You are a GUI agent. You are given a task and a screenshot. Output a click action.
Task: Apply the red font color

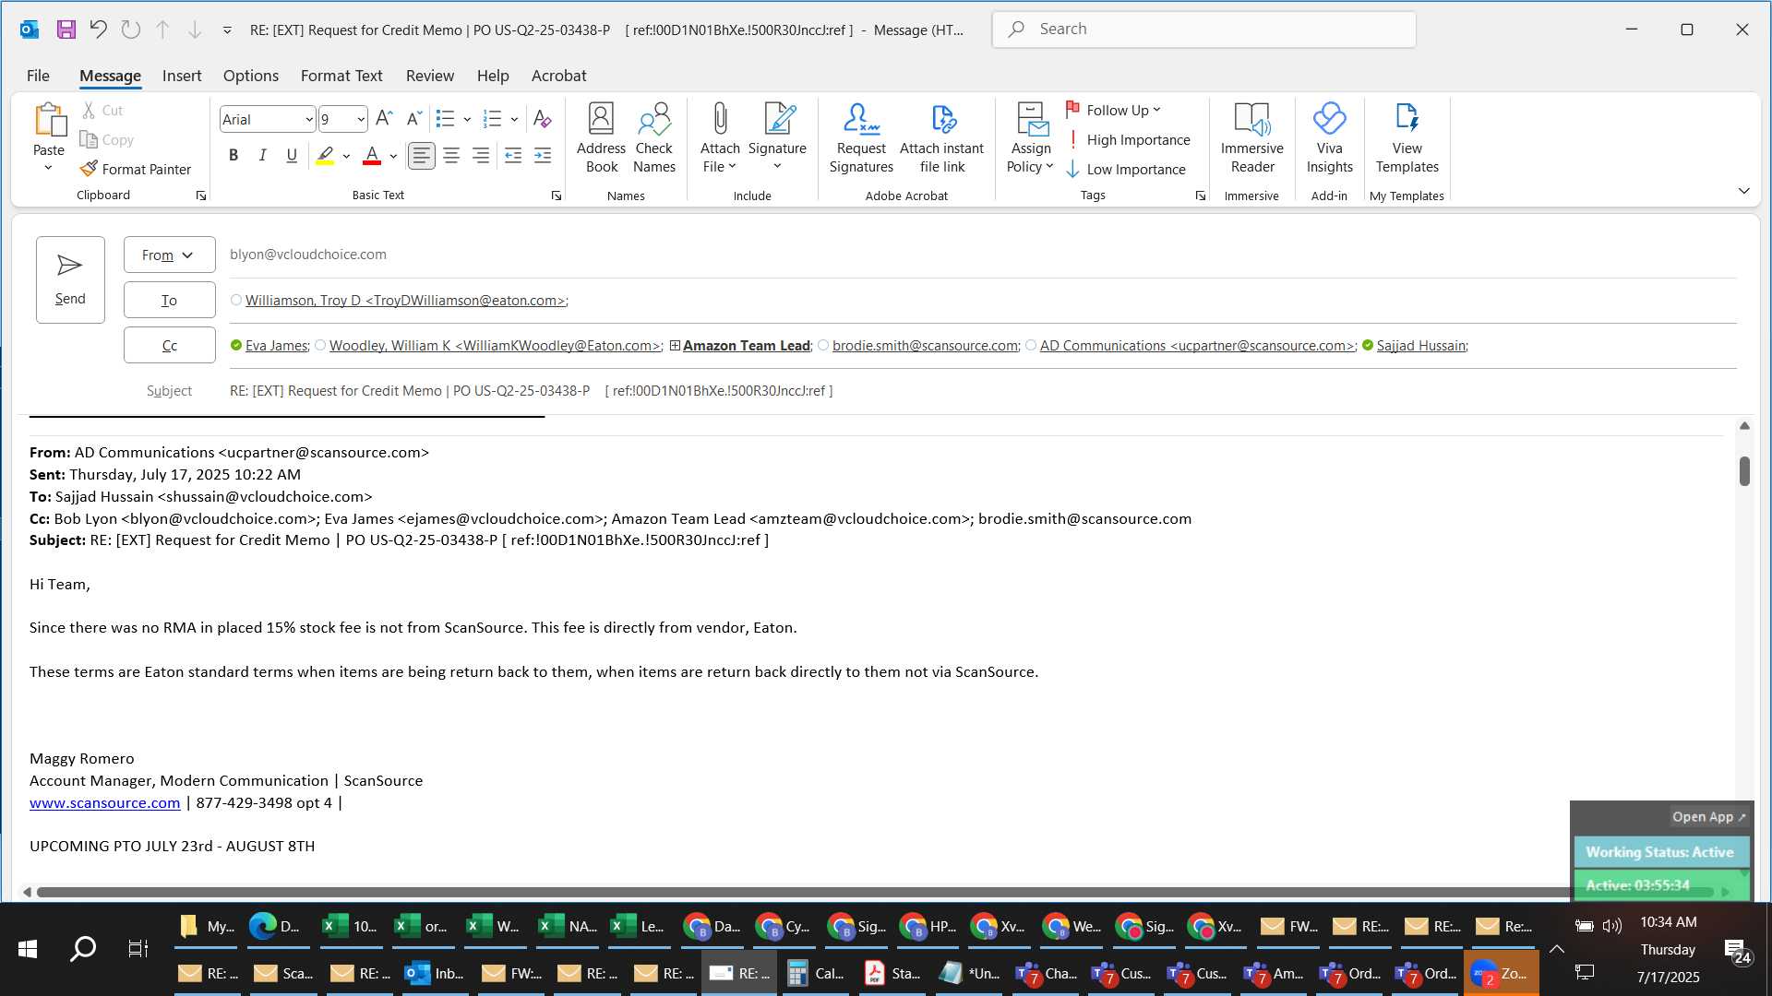(x=372, y=156)
